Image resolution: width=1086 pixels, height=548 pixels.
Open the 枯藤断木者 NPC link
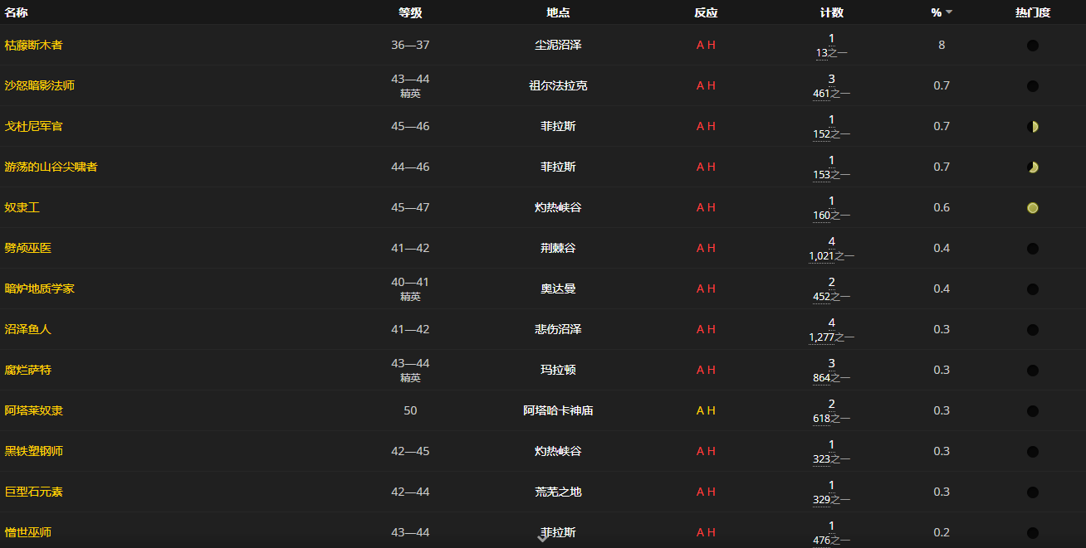(33, 45)
